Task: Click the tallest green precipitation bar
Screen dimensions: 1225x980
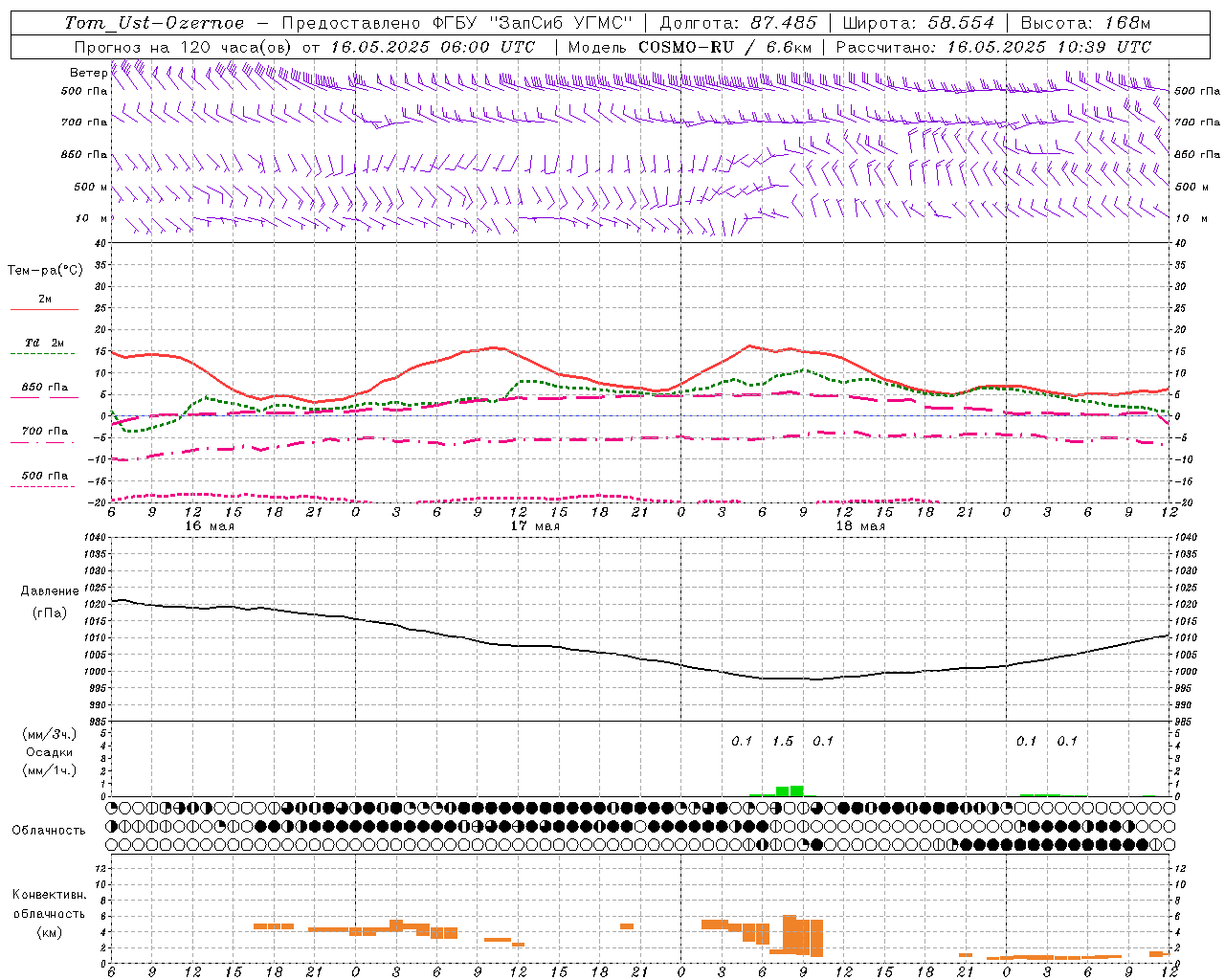Action: pos(796,791)
